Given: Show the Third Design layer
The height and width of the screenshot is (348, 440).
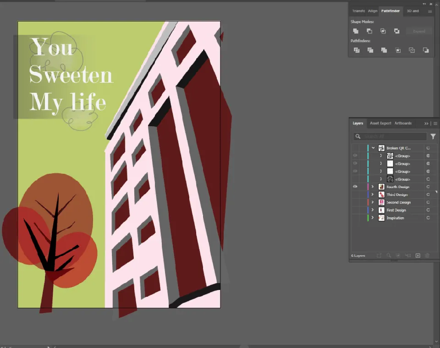Looking at the screenshot, I should [355, 194].
